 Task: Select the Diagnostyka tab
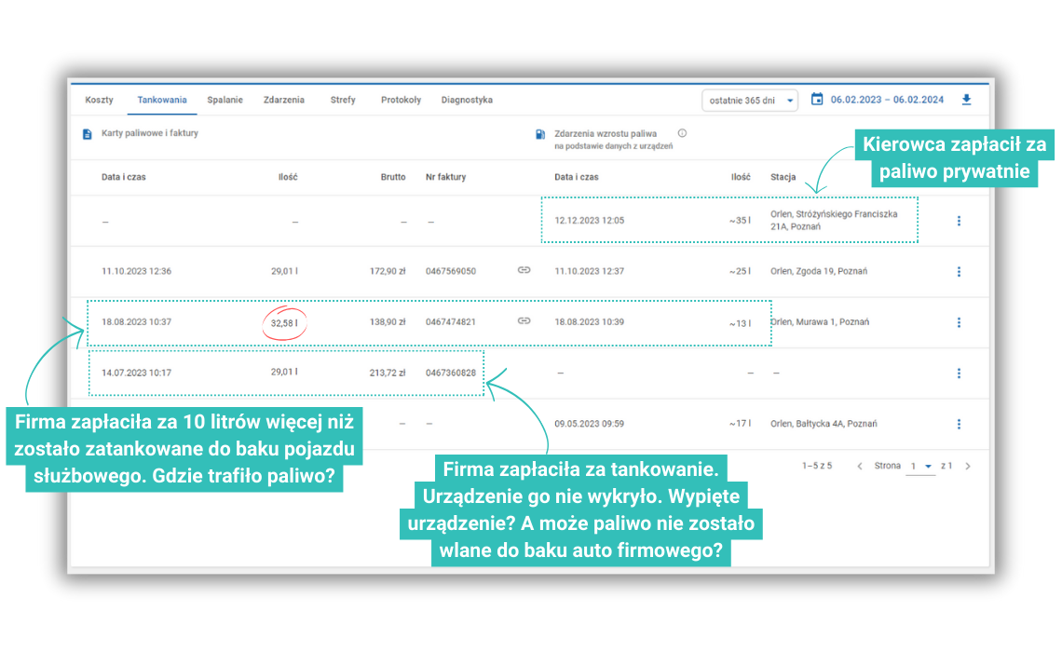(467, 100)
